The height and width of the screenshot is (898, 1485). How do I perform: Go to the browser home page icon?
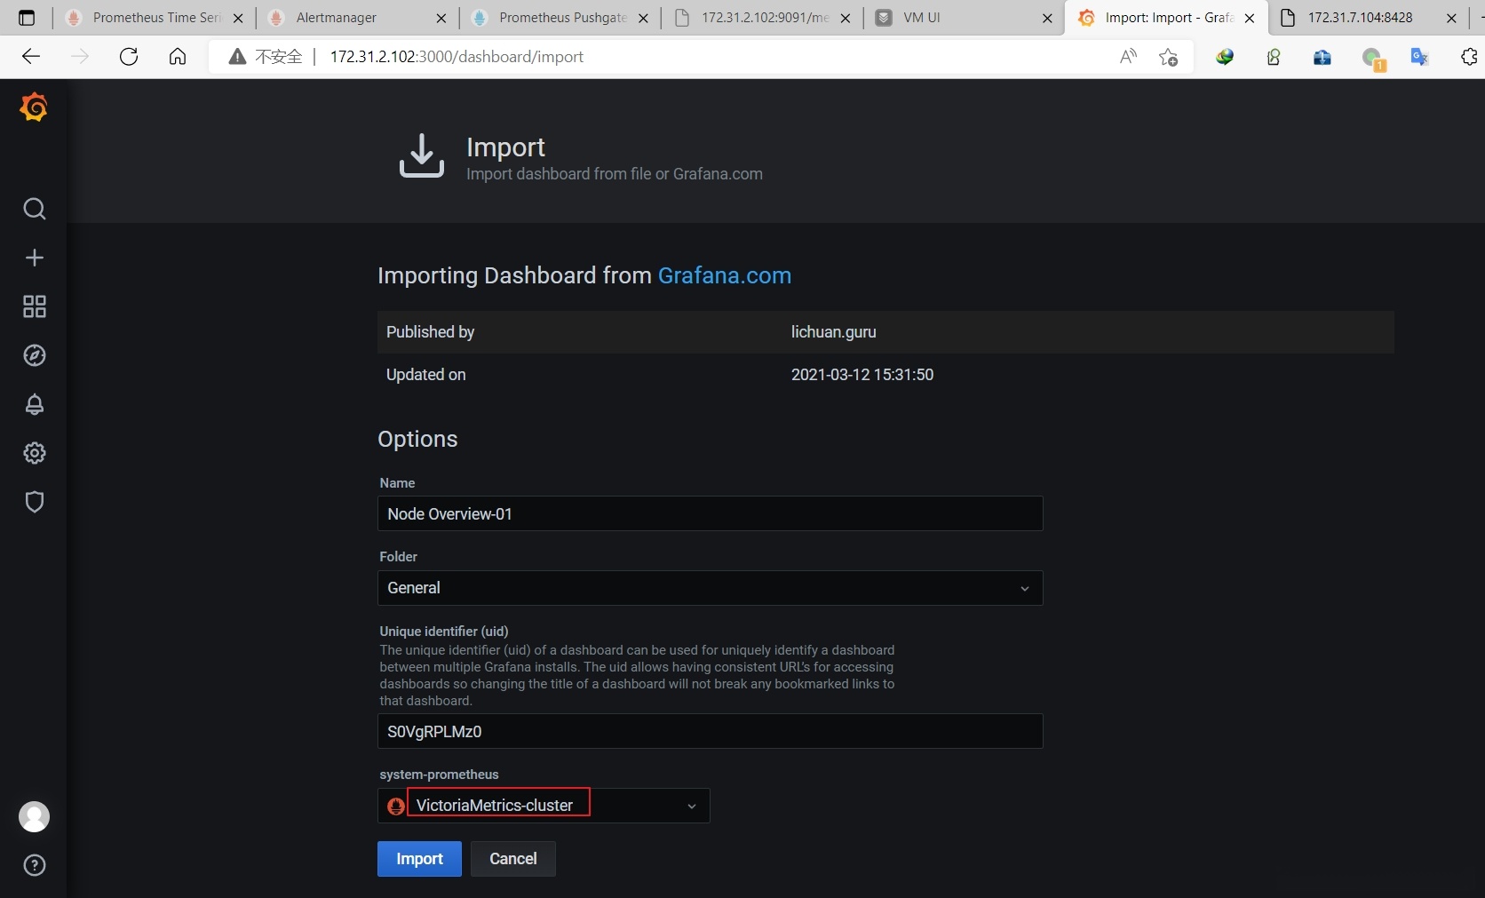coord(178,57)
